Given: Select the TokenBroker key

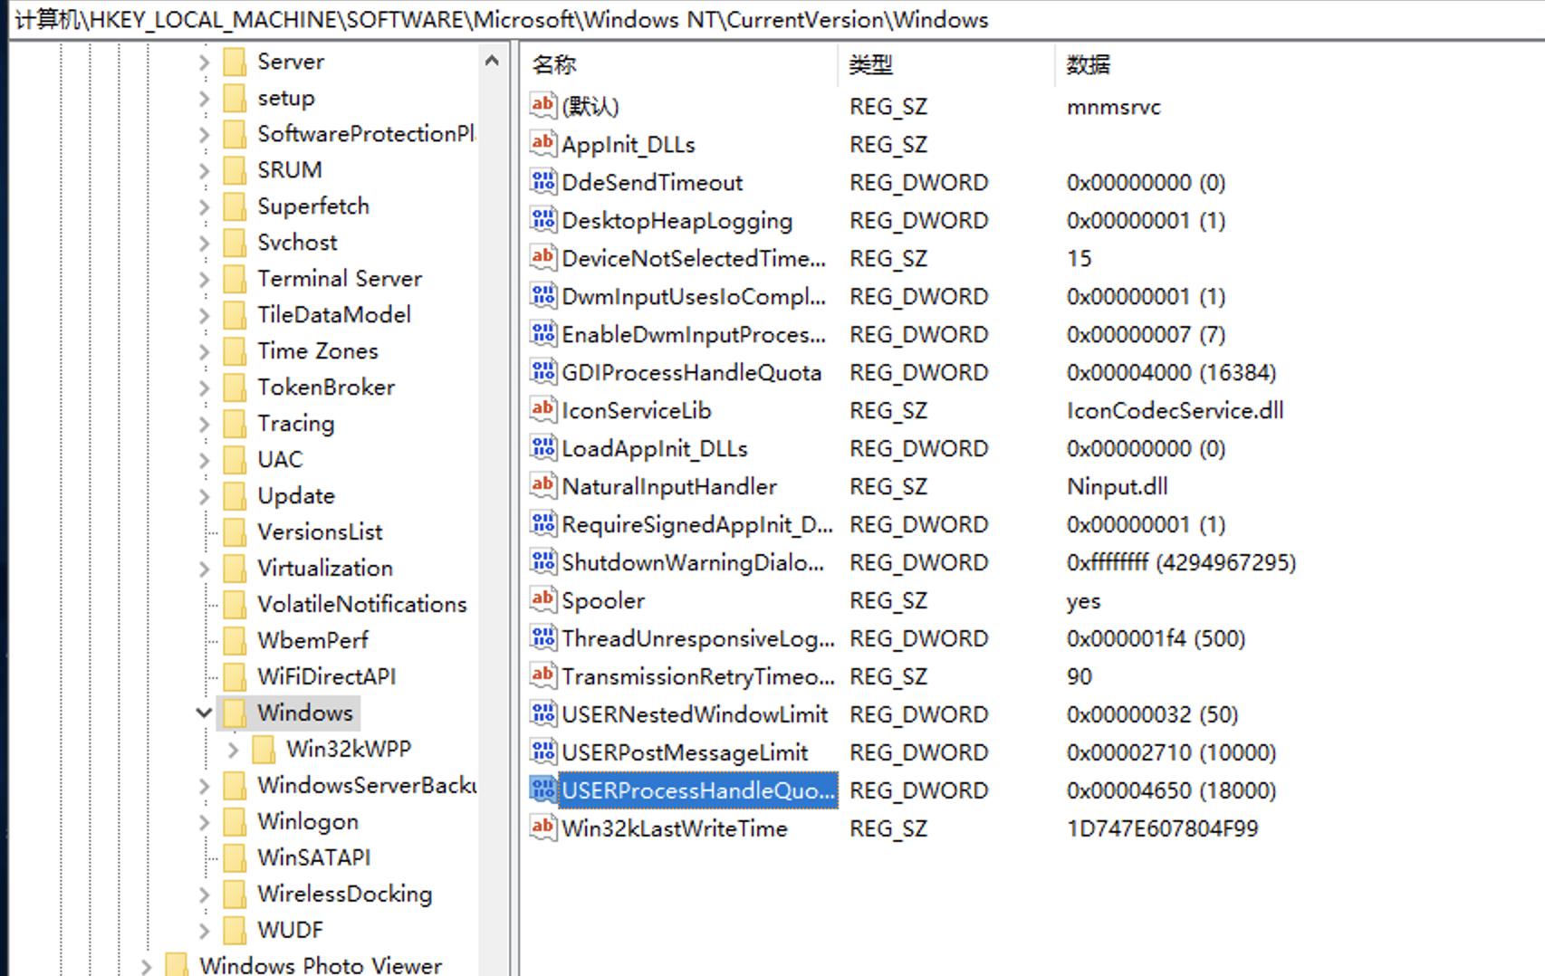Looking at the screenshot, I should coord(326,388).
